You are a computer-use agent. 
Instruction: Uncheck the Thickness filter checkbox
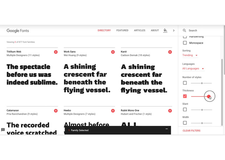pyautogui.click(x=185, y=96)
